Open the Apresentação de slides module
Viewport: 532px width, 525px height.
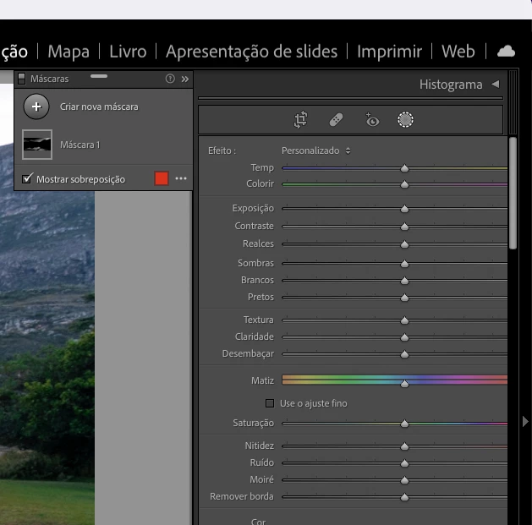point(252,52)
